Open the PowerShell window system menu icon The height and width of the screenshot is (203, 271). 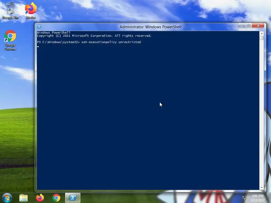click(x=39, y=27)
